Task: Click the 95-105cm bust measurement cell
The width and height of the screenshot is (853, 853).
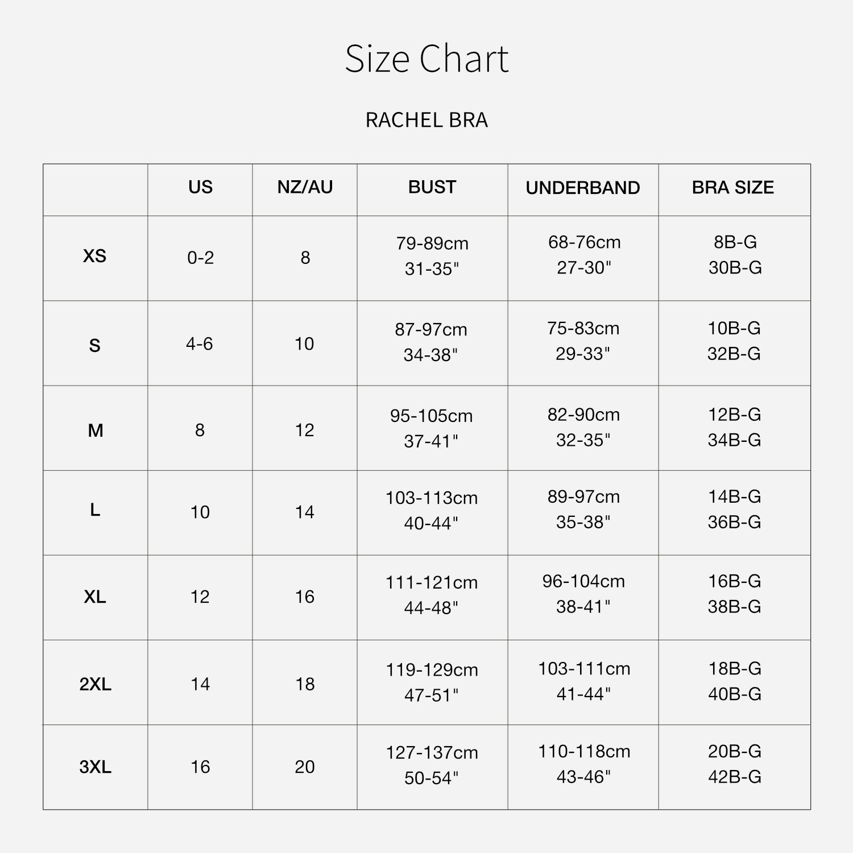Action: (432, 428)
